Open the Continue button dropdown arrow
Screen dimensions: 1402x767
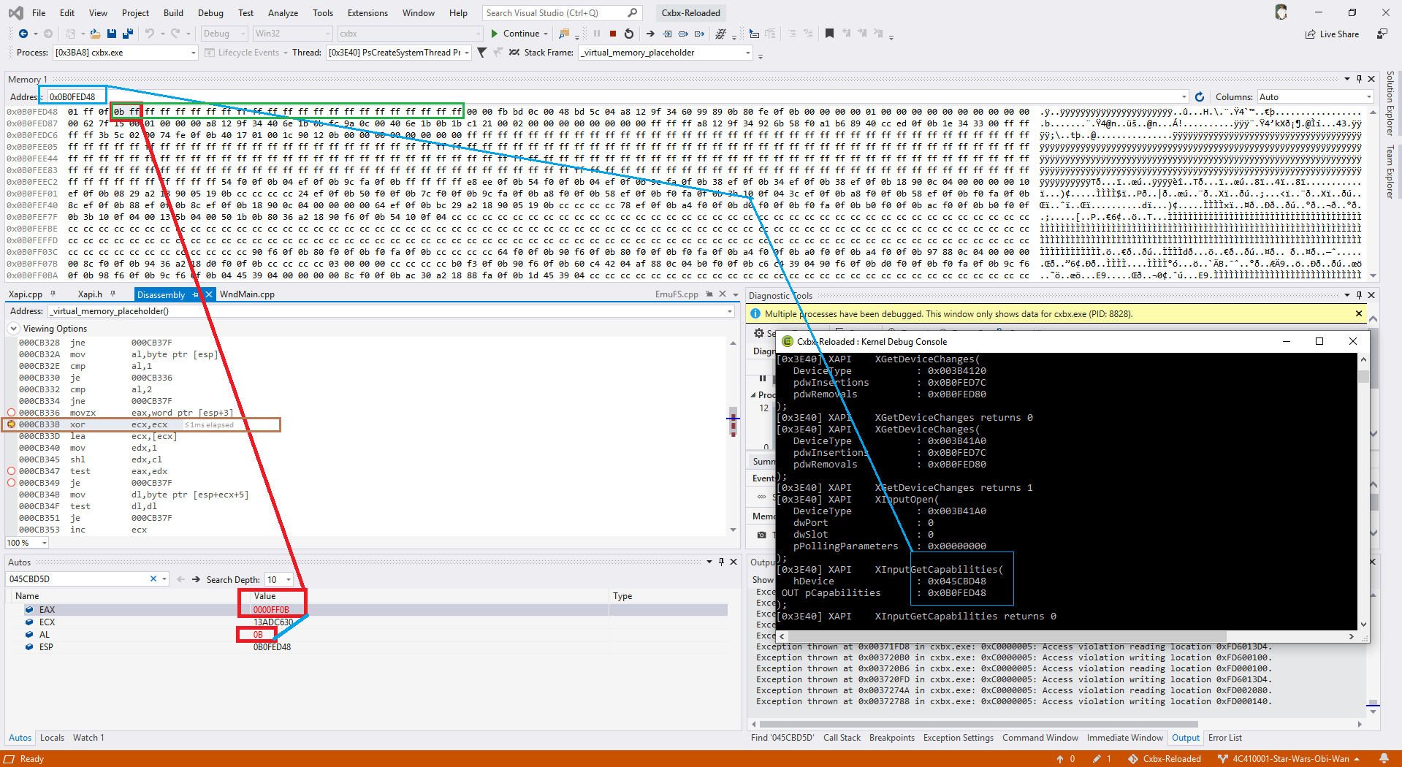(546, 34)
